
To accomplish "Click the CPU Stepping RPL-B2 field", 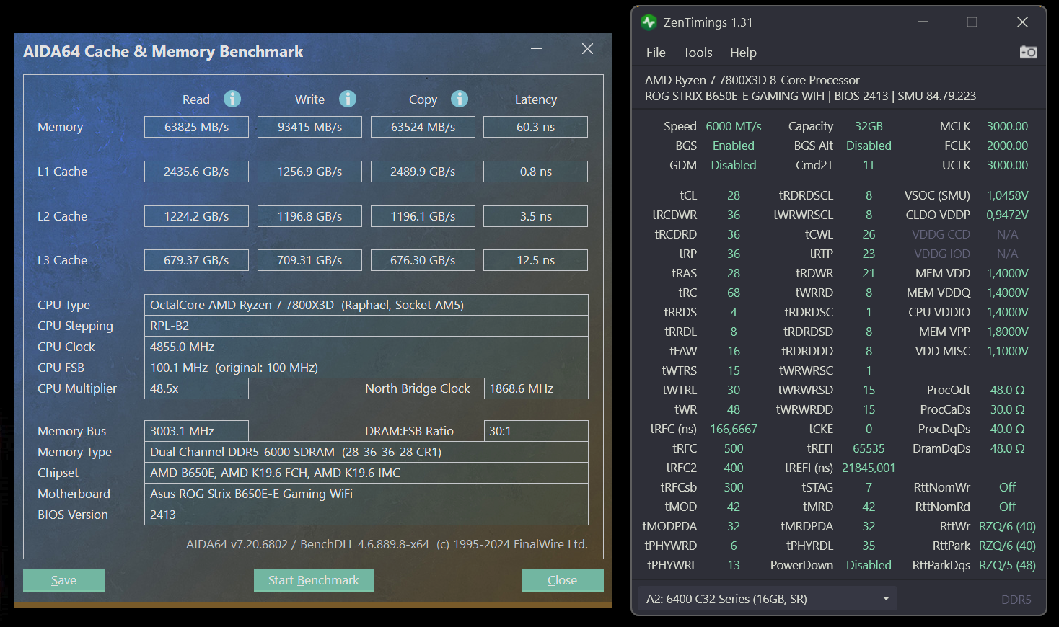I will (x=366, y=326).
